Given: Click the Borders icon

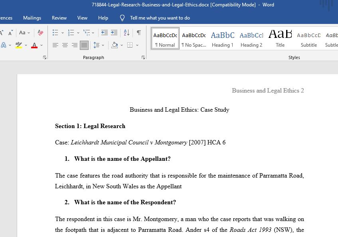Looking at the screenshot, I should pyautogui.click(x=130, y=45).
